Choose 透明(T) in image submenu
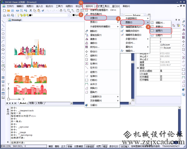This screenshot has height=149, width=187. click(x=161, y=31)
